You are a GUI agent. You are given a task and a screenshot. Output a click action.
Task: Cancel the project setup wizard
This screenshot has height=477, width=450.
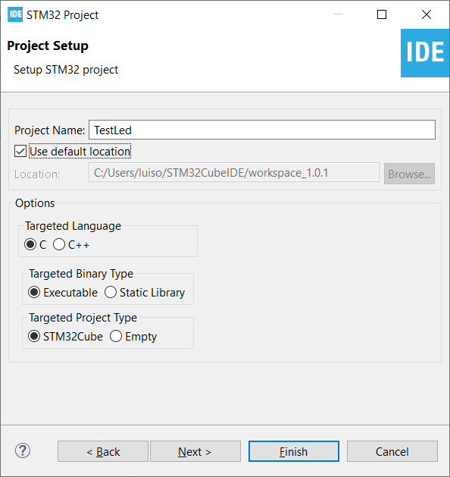(392, 451)
